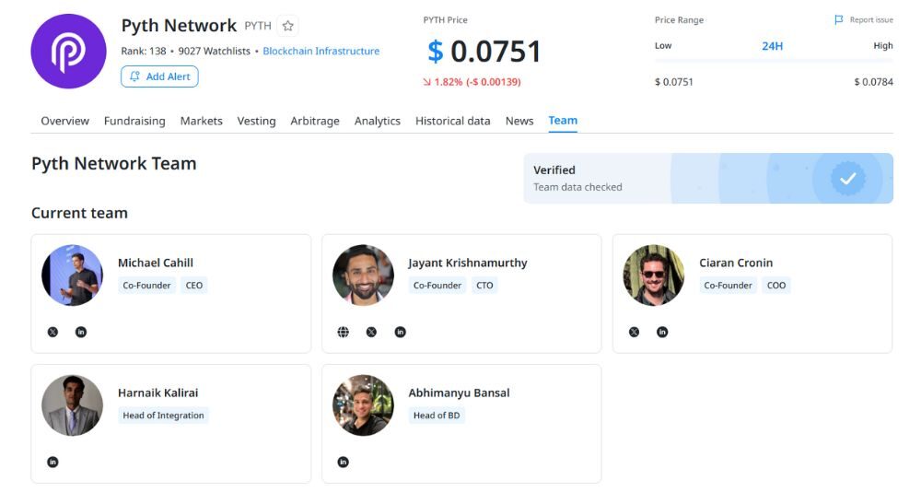The image size is (921, 504).
Task: Click the Verified checkmark badge icon
Action: point(847,178)
